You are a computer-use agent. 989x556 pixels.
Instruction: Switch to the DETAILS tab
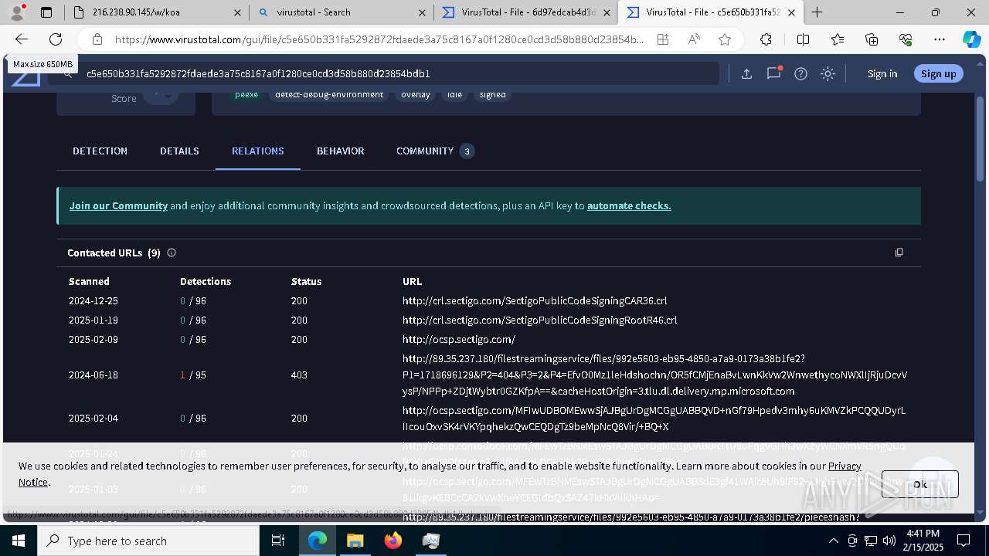(179, 151)
